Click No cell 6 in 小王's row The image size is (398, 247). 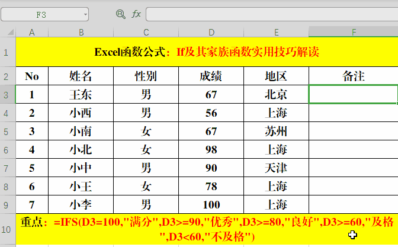click(x=32, y=187)
